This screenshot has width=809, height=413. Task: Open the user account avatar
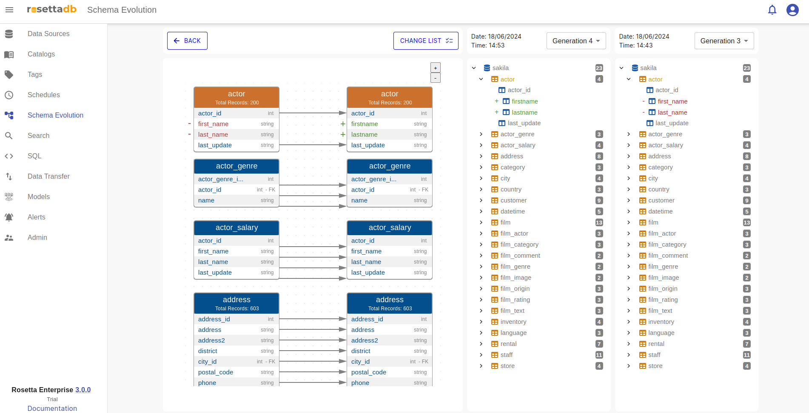(x=792, y=10)
